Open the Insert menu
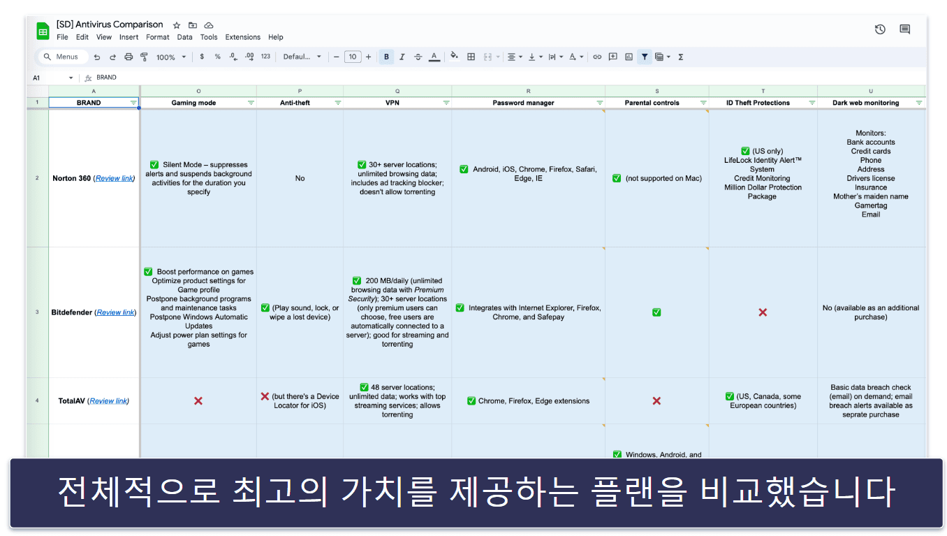This screenshot has width=947, height=536. pos(129,37)
